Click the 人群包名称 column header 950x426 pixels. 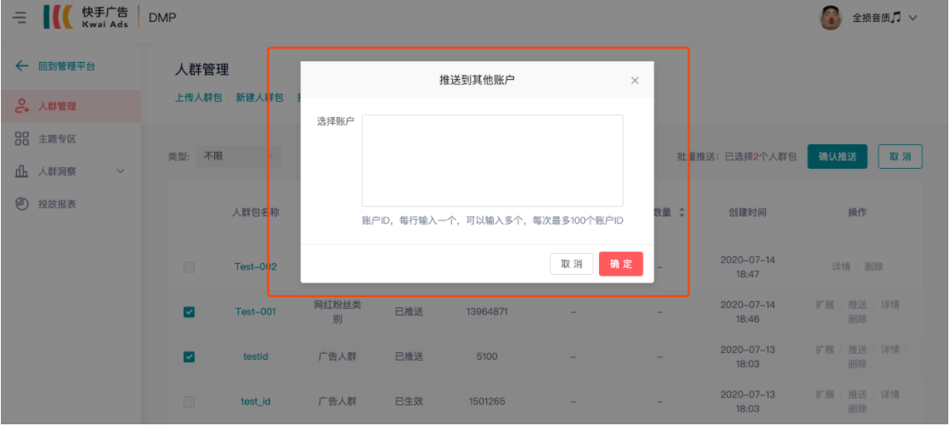point(256,213)
